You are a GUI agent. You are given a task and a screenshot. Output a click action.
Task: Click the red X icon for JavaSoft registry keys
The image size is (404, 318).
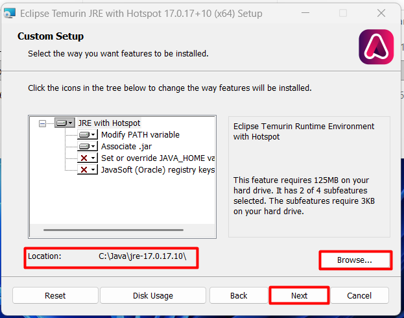pos(87,169)
